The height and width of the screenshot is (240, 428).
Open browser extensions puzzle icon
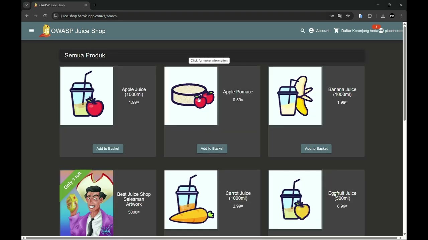point(369,16)
